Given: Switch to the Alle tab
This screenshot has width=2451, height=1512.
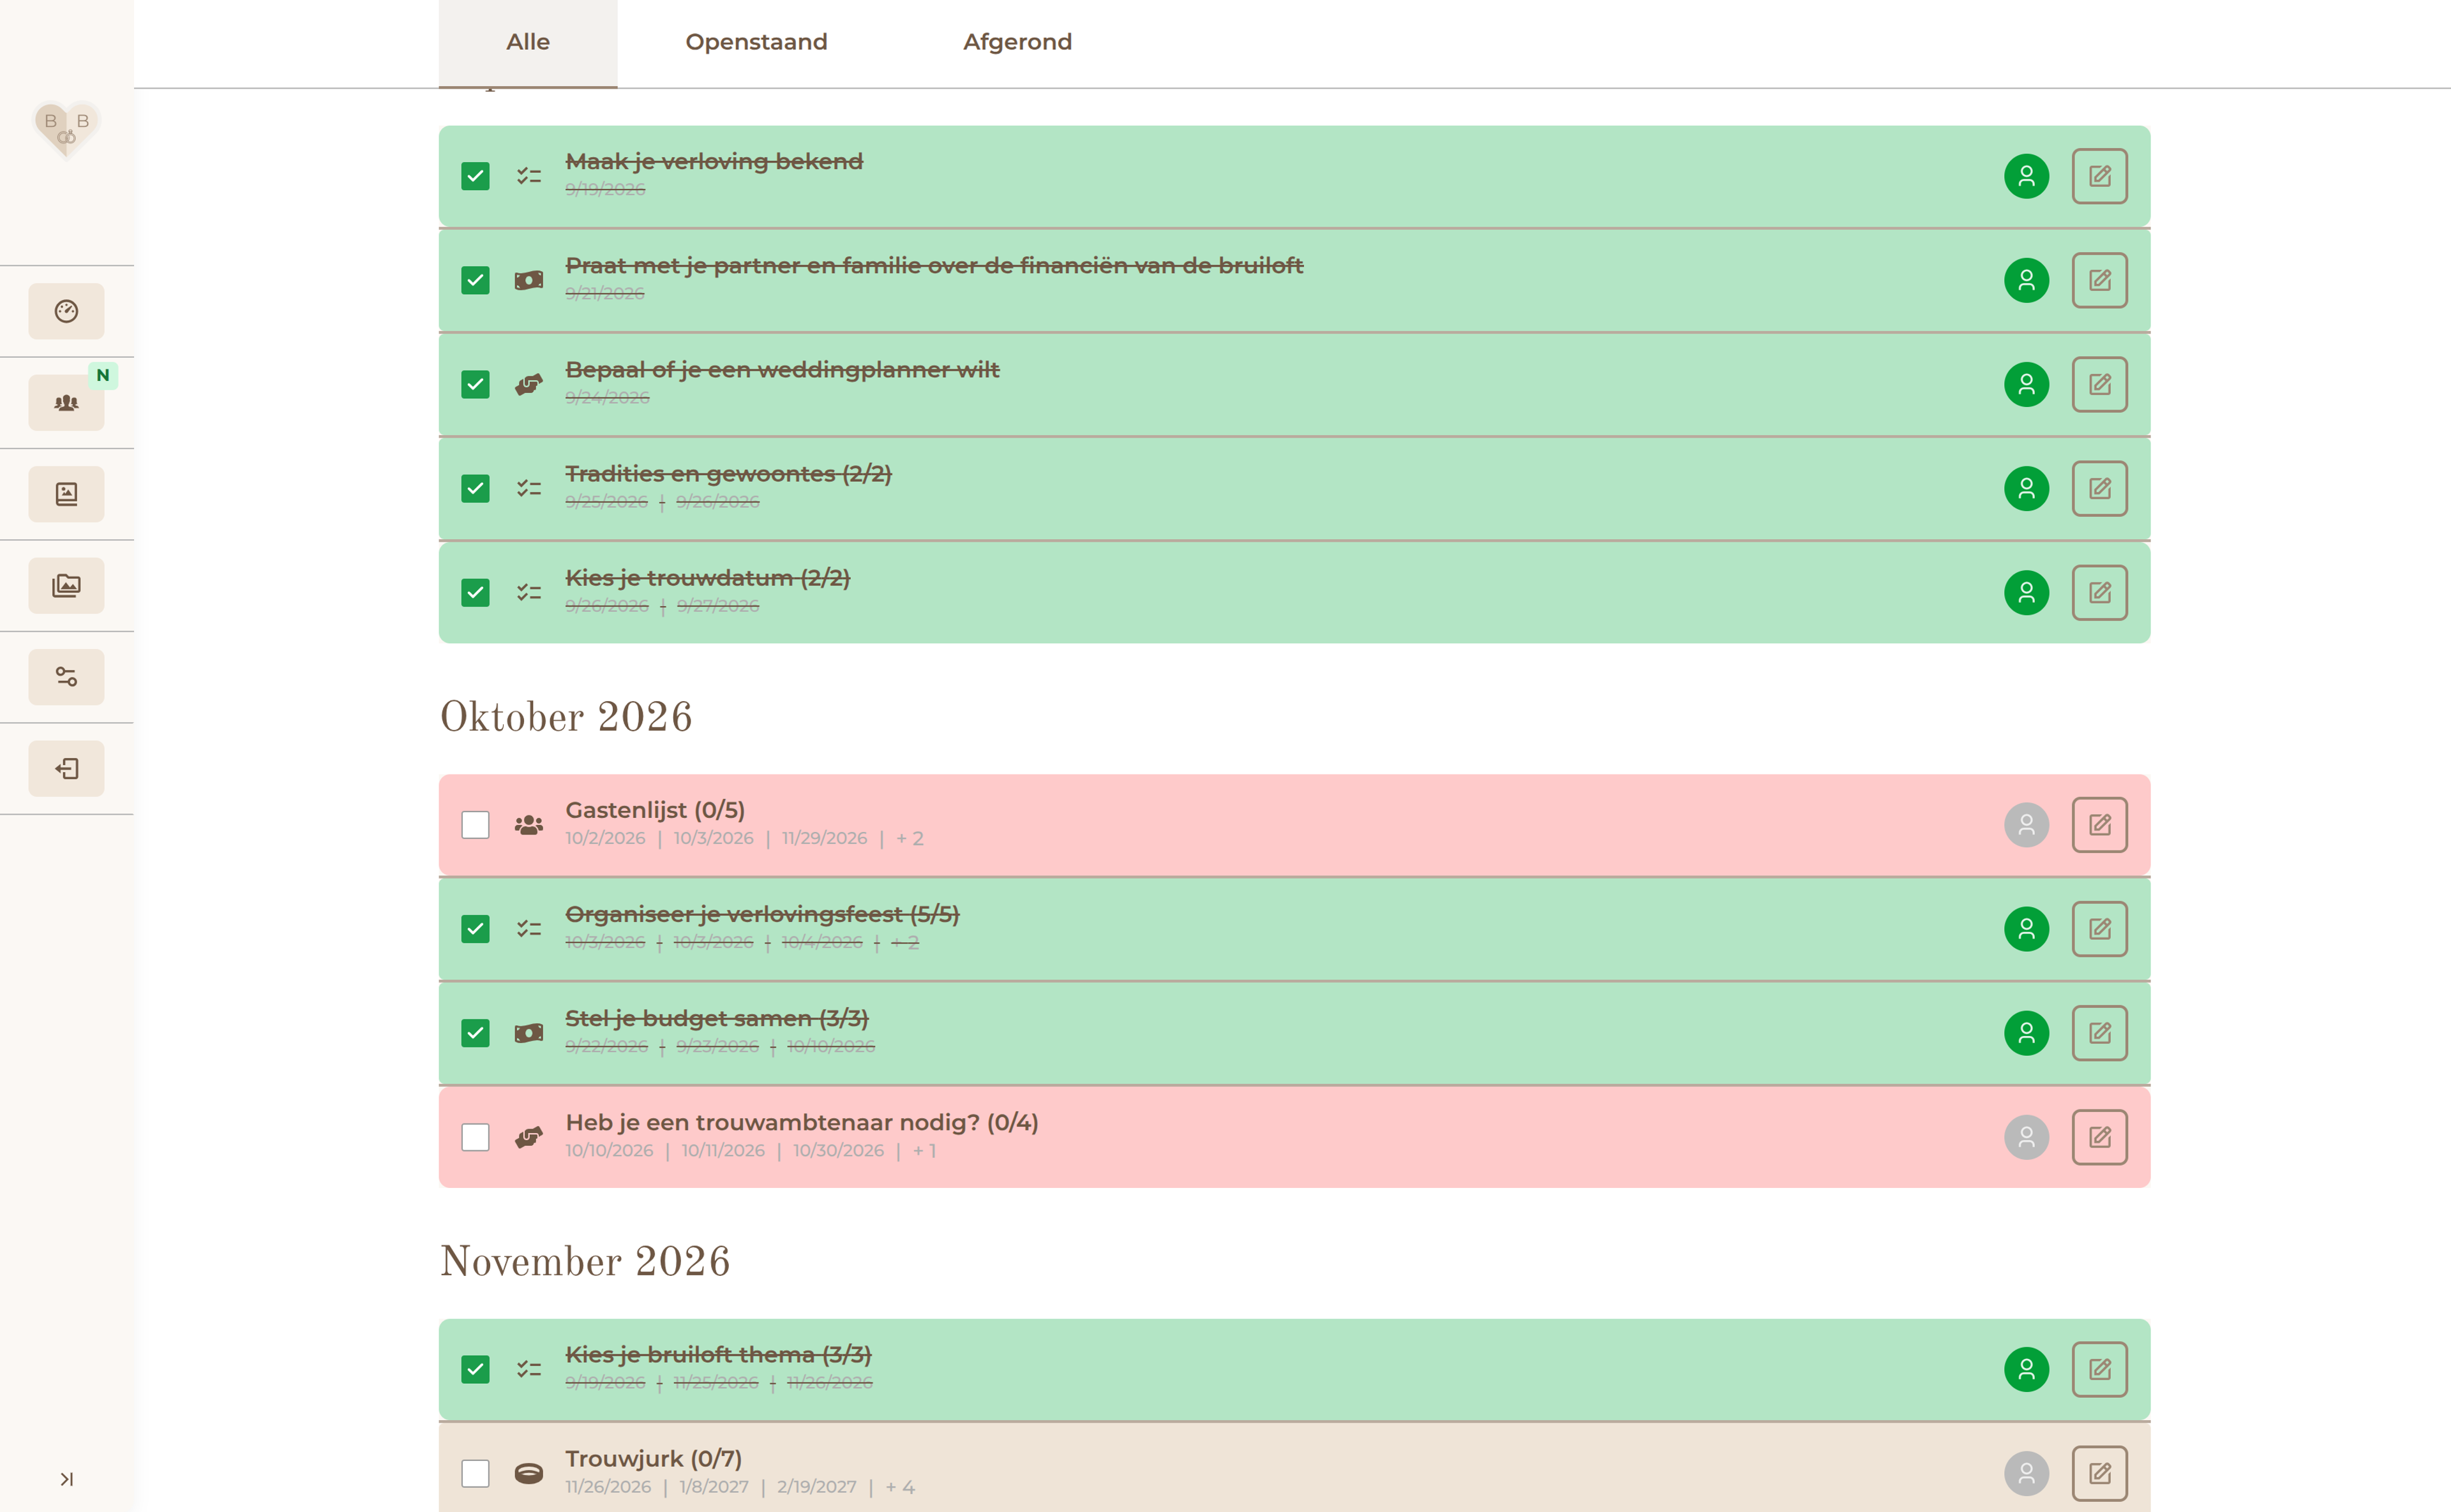Looking at the screenshot, I should click(527, 42).
